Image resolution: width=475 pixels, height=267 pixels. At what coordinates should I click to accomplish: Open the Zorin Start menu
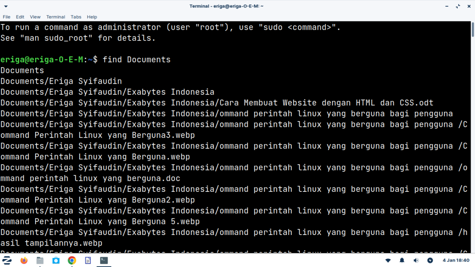[x=7, y=260]
